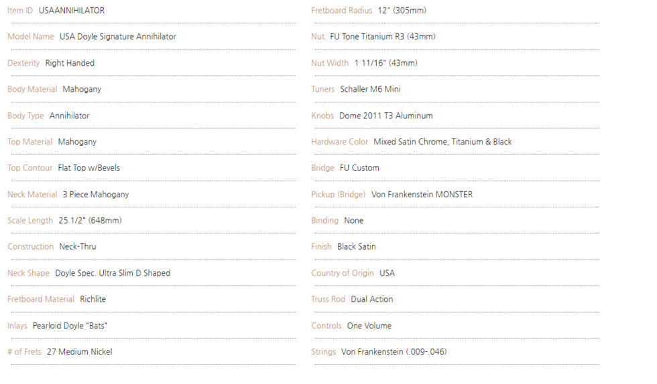Select the Truss Rod label

coord(328,299)
